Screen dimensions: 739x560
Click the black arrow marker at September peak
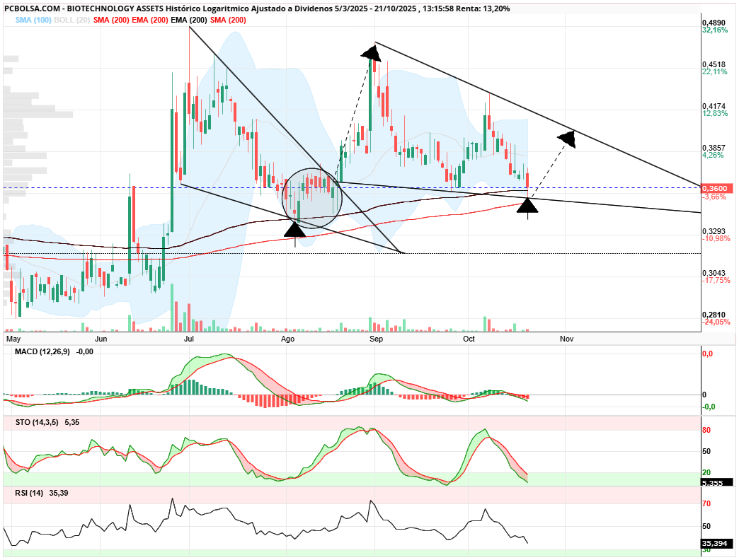pos(371,54)
